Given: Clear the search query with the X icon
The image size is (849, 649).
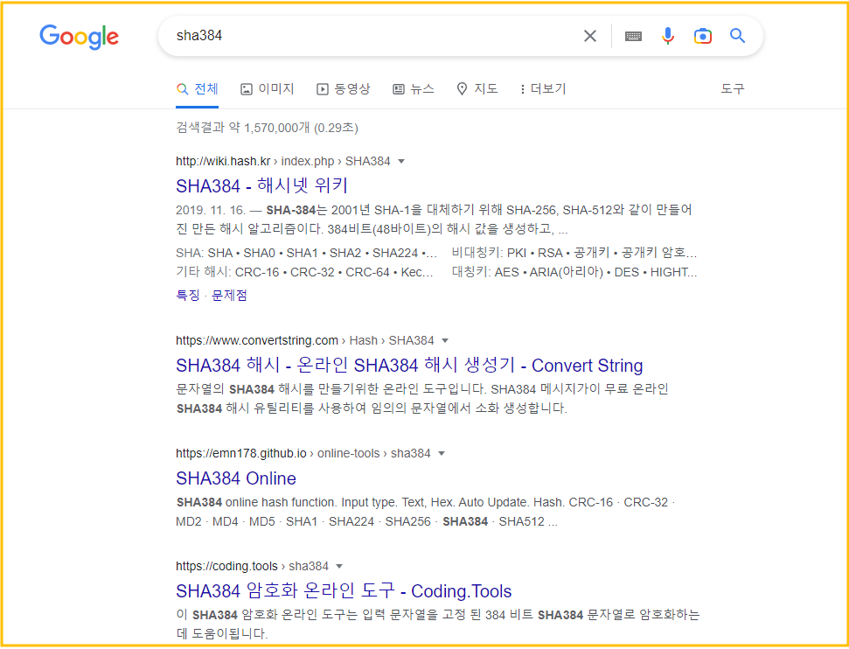Looking at the screenshot, I should point(590,36).
